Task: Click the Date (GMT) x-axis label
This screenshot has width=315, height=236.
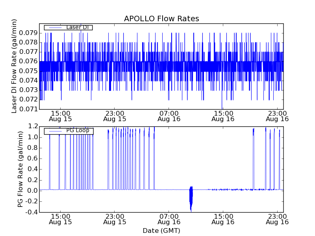Action: 161,230
